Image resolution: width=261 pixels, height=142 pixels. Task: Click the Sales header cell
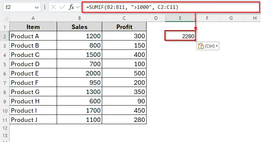coord(79,27)
